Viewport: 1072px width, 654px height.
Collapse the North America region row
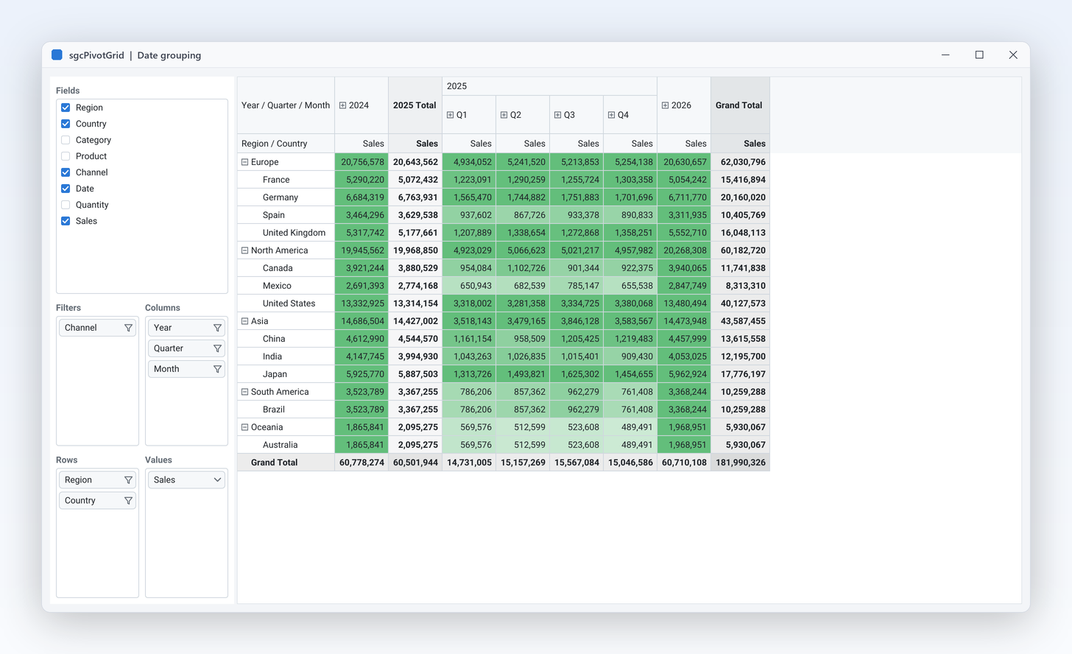pyautogui.click(x=244, y=250)
